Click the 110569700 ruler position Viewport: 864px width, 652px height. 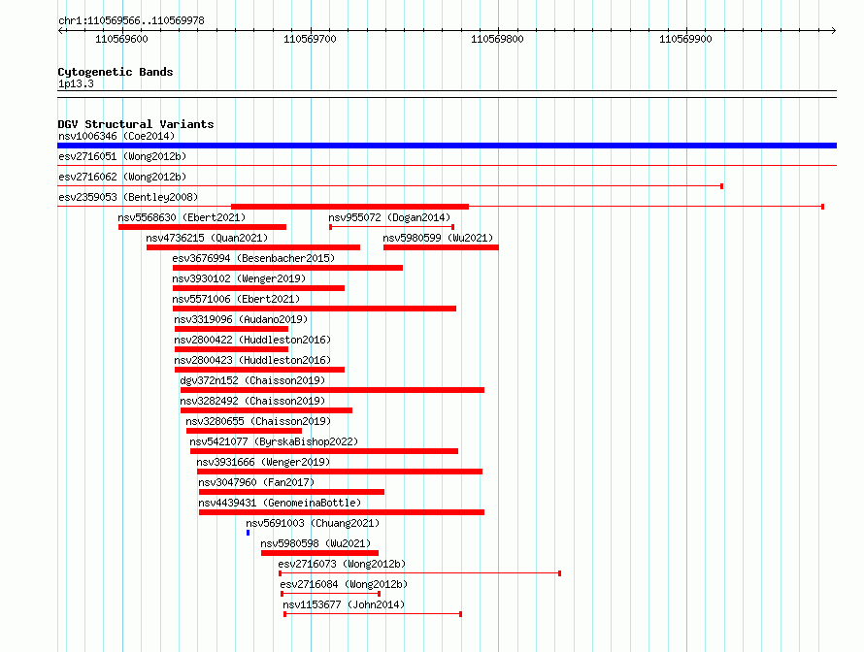click(x=310, y=39)
